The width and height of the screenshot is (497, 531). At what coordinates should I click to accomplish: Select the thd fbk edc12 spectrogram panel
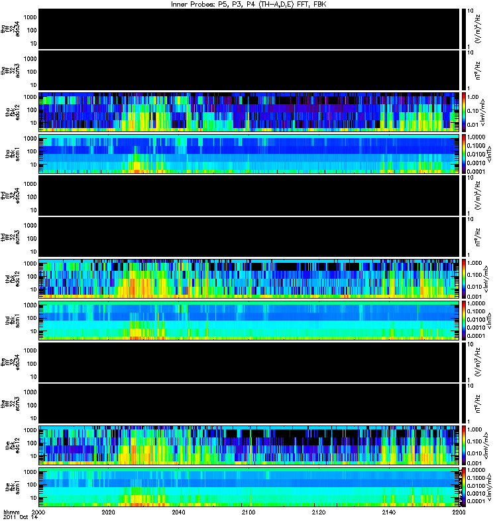tap(249, 279)
